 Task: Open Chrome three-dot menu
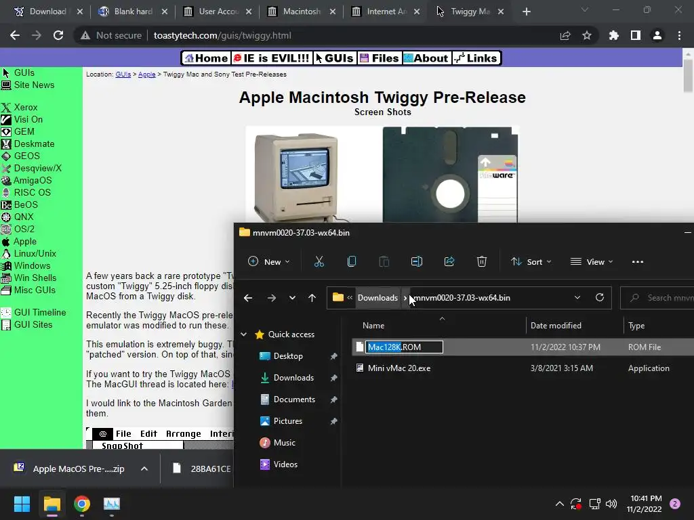pos(679,35)
